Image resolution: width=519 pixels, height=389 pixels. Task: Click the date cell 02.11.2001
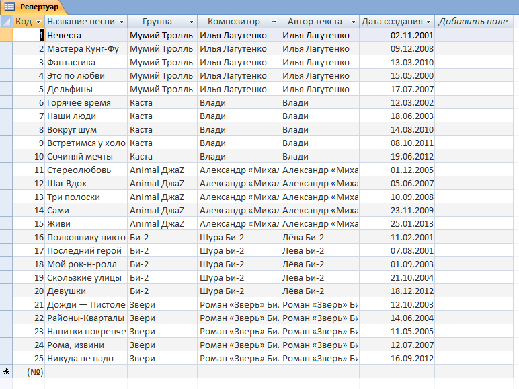click(x=397, y=35)
